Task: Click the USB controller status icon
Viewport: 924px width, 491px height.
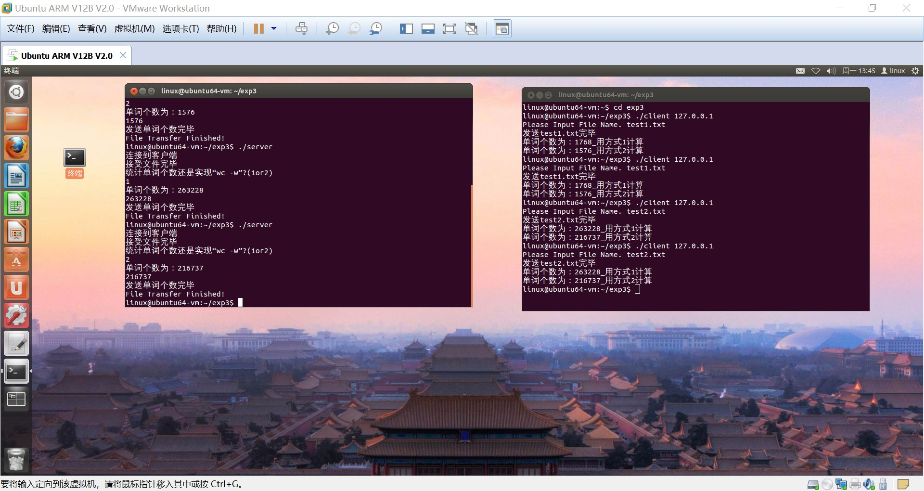Action: [x=883, y=484]
